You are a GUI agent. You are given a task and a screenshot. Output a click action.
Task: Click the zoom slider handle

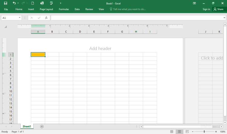tap(204, 132)
